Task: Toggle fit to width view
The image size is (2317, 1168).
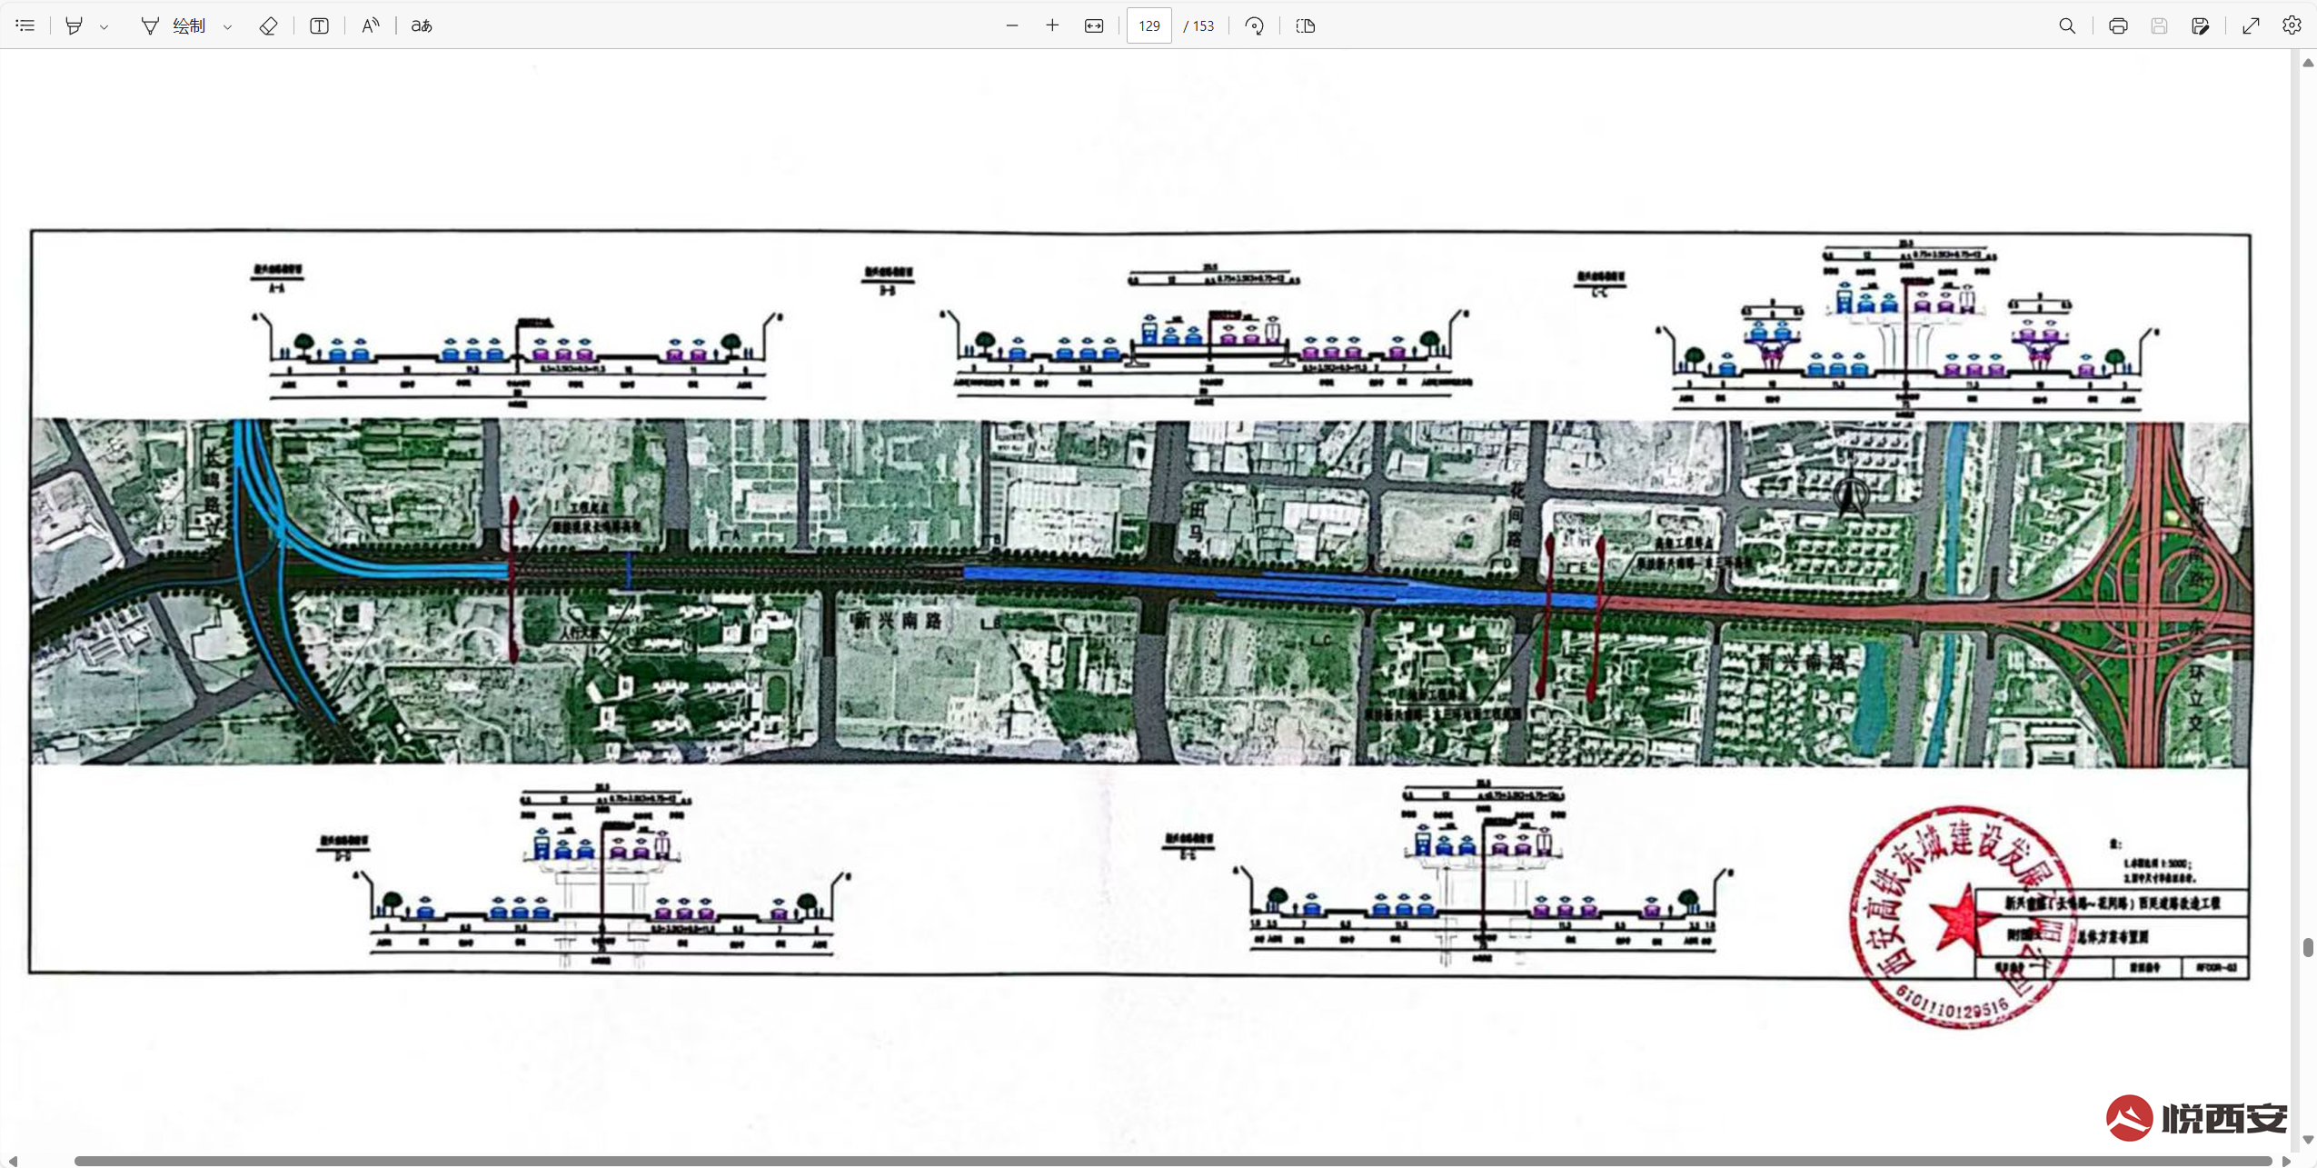Action: [x=1094, y=25]
